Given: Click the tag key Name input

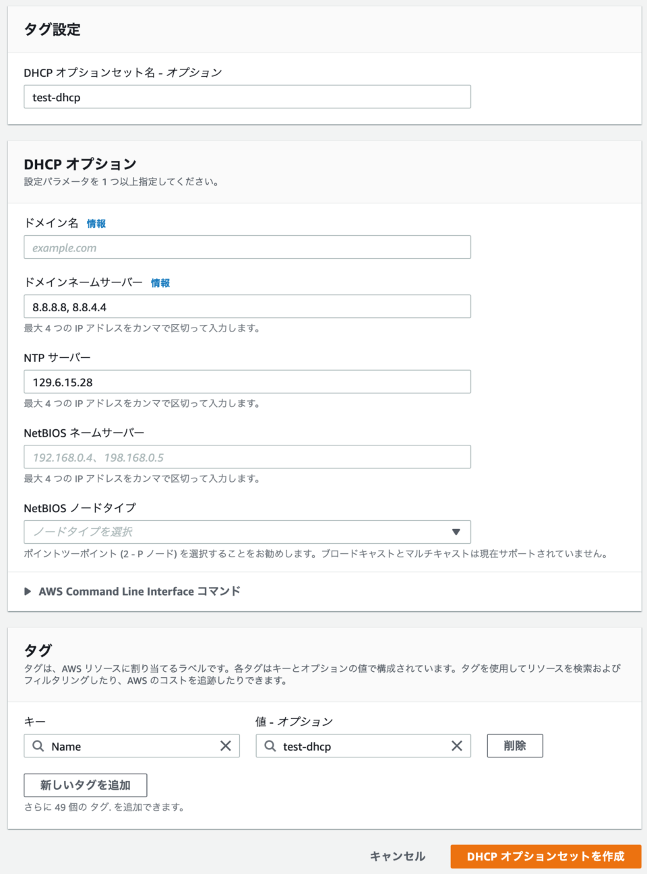Looking at the screenshot, I should (131, 746).
